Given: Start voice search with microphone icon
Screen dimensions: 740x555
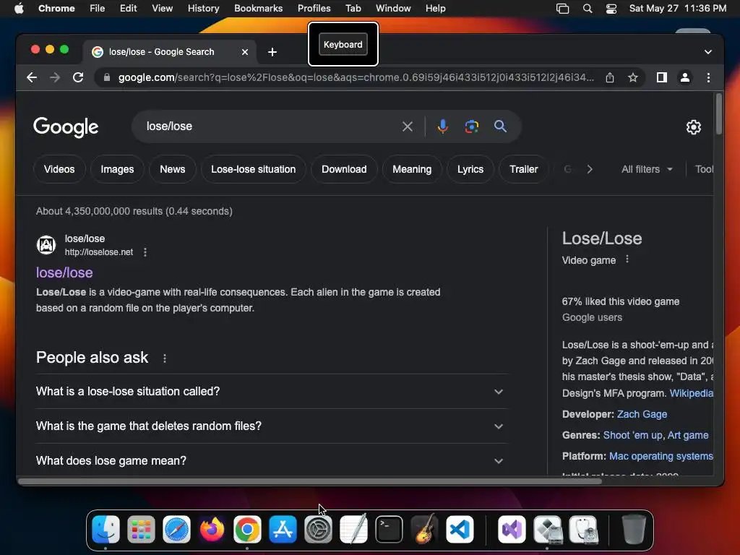Looking at the screenshot, I should tap(443, 126).
